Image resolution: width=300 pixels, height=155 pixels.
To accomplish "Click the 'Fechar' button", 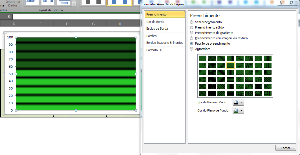I will (285, 148).
